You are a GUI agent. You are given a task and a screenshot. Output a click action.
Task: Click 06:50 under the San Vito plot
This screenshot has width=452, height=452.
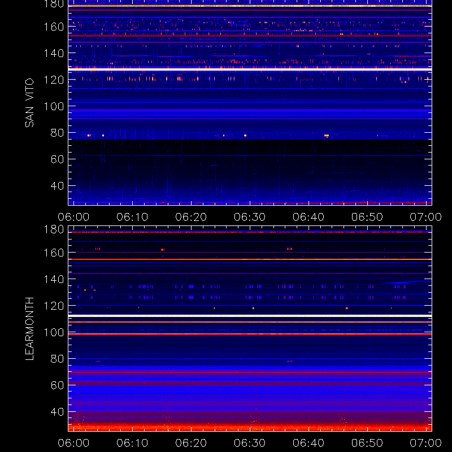click(x=367, y=217)
